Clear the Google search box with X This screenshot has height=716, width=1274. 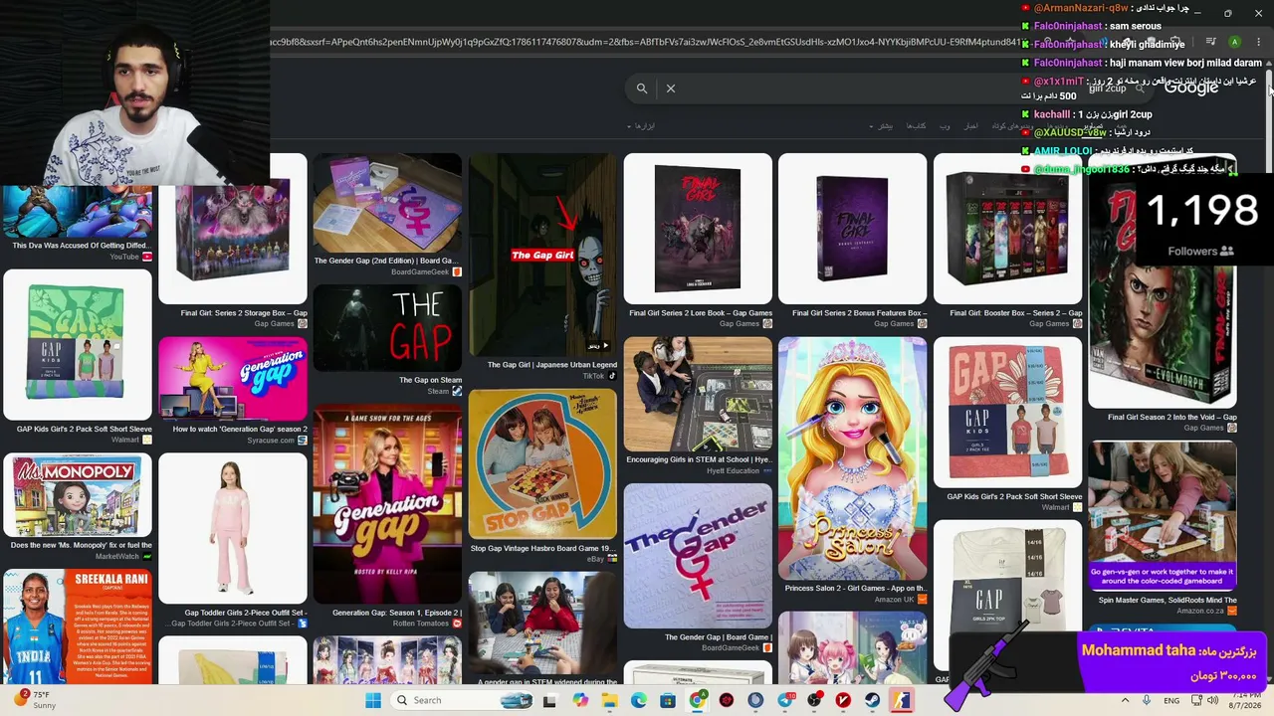pyautogui.click(x=671, y=89)
